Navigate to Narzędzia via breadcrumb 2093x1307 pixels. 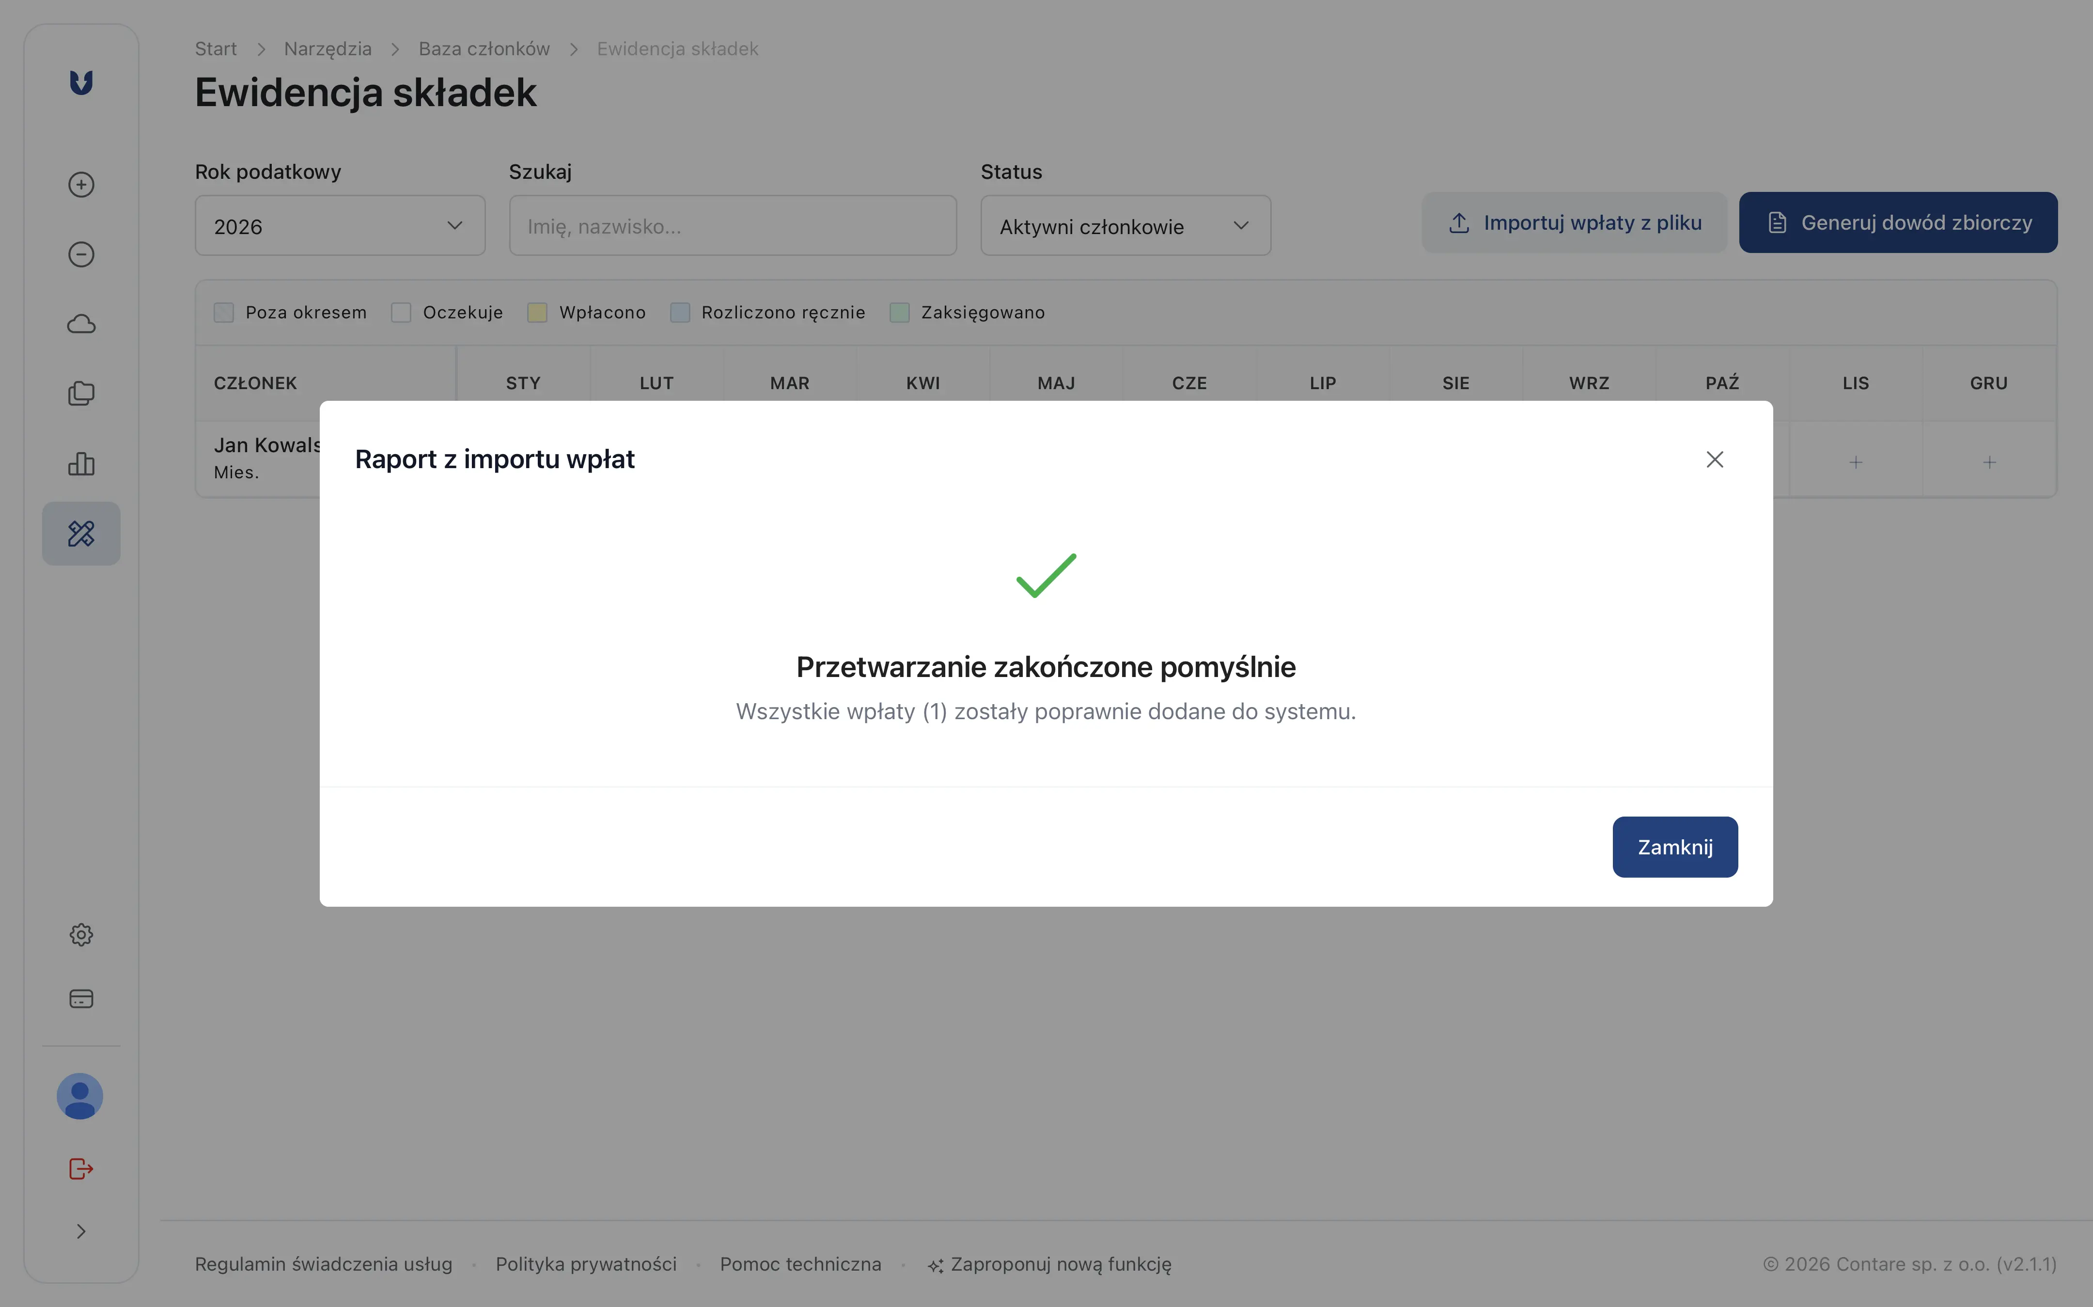[327, 48]
